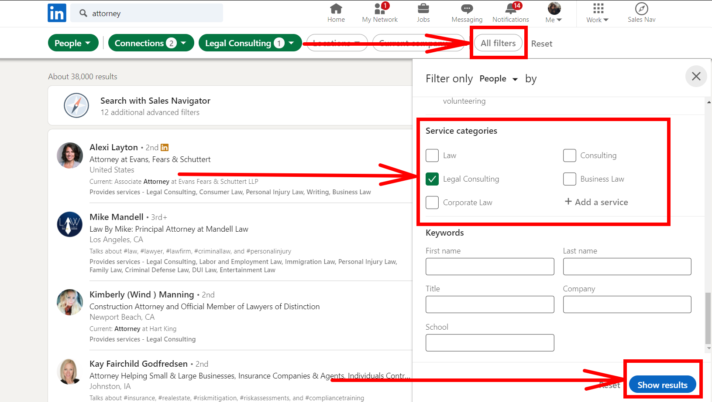This screenshot has width=712, height=402.
Task: Open the Sales Nav compass icon
Action: point(641,9)
